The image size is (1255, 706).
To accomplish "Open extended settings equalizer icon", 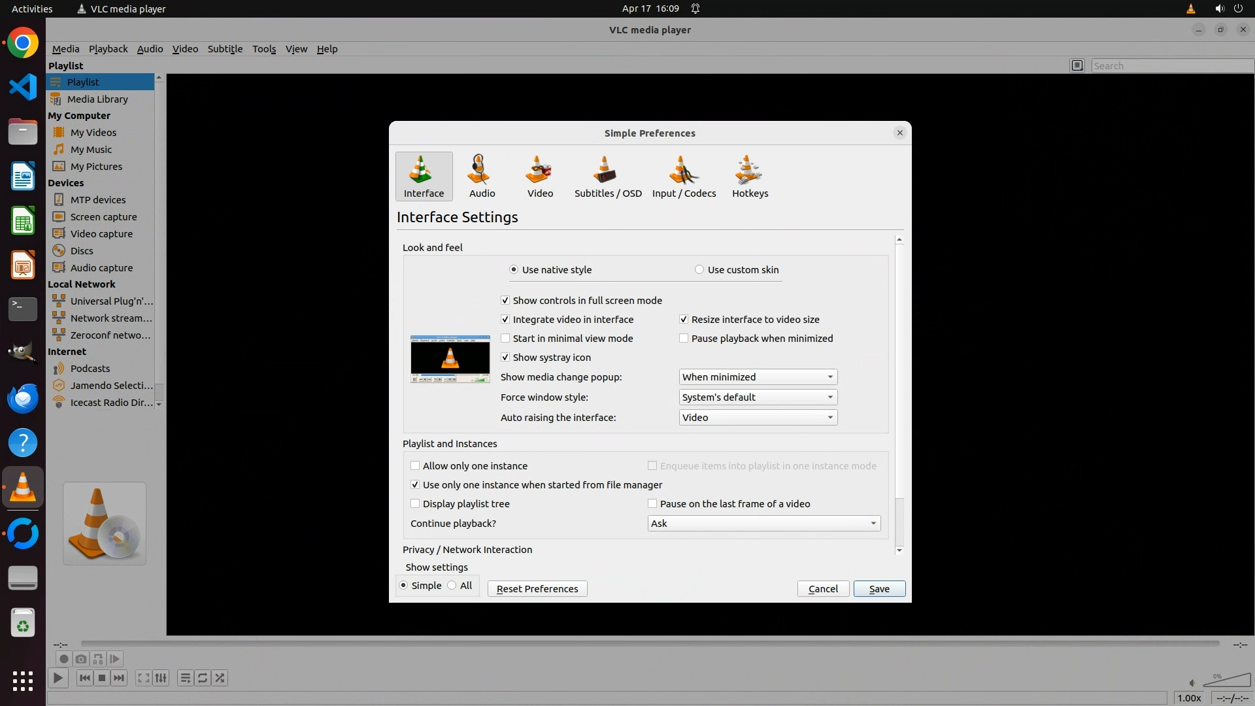I will click(x=161, y=678).
